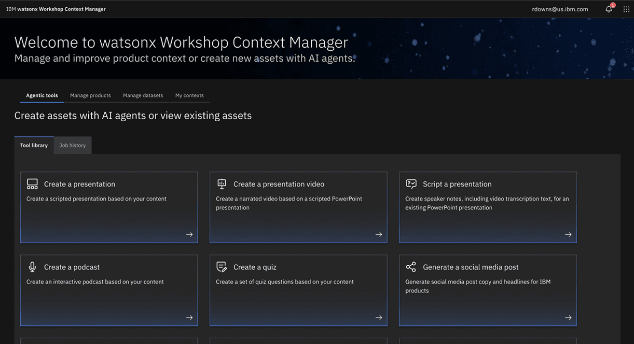Switch to the Manage datasets tab

click(x=143, y=95)
